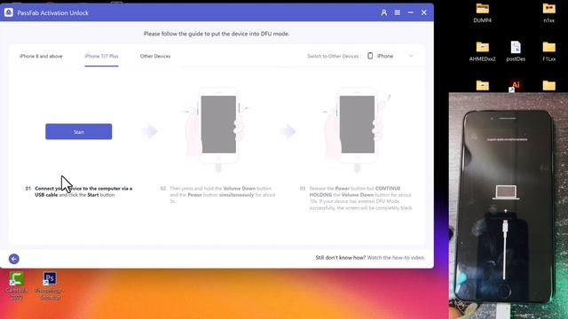The image size is (568, 319).
Task: Open the n1xx folder on desktop
Action: pyautogui.click(x=548, y=13)
